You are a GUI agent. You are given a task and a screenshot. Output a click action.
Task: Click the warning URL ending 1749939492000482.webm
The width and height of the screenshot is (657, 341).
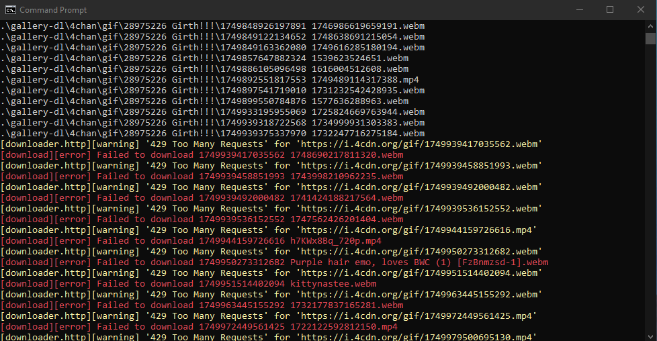coord(419,187)
